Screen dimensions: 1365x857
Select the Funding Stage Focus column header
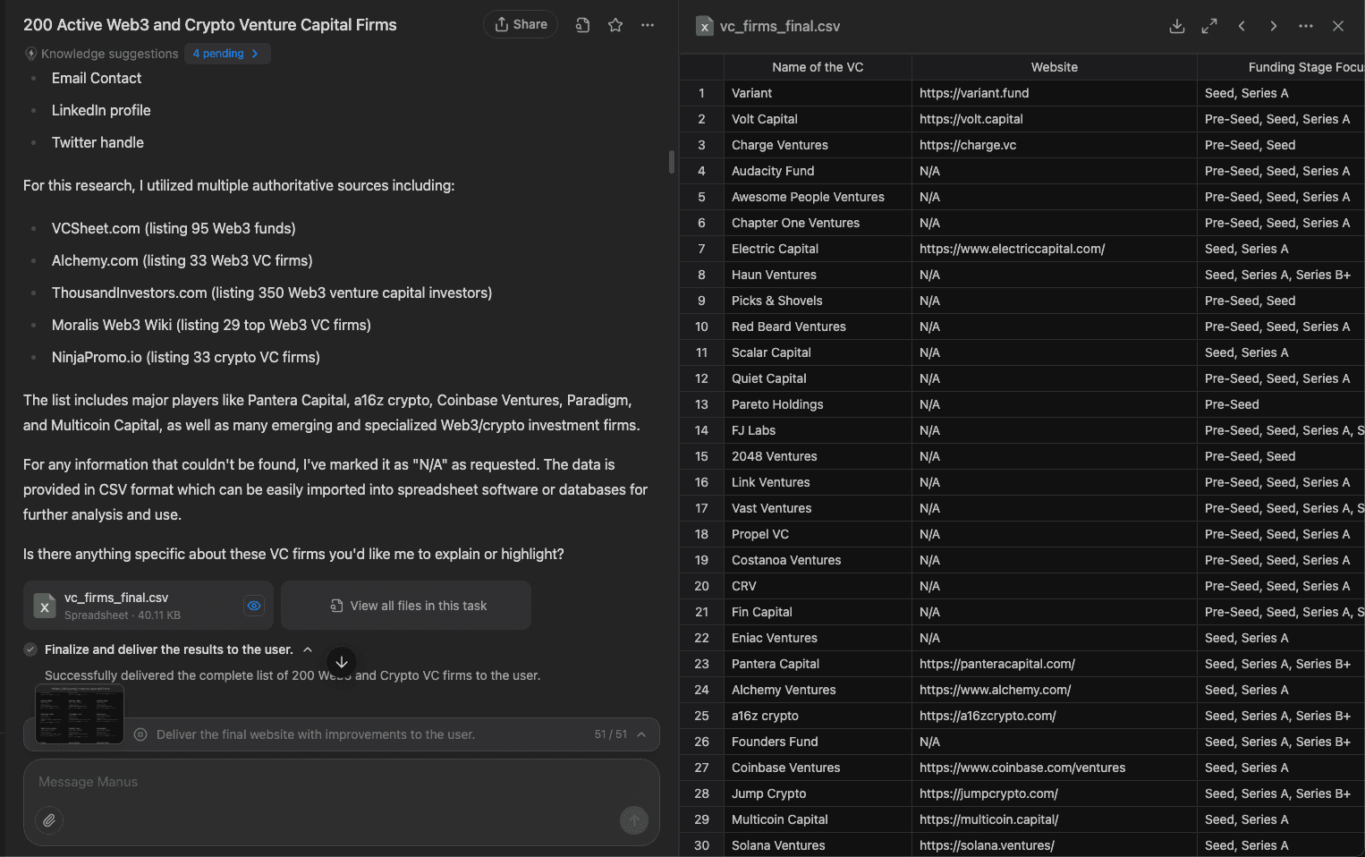pyautogui.click(x=1281, y=67)
